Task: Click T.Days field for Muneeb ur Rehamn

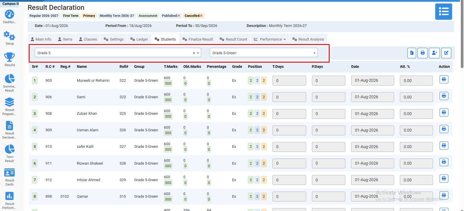Action: click(289, 81)
